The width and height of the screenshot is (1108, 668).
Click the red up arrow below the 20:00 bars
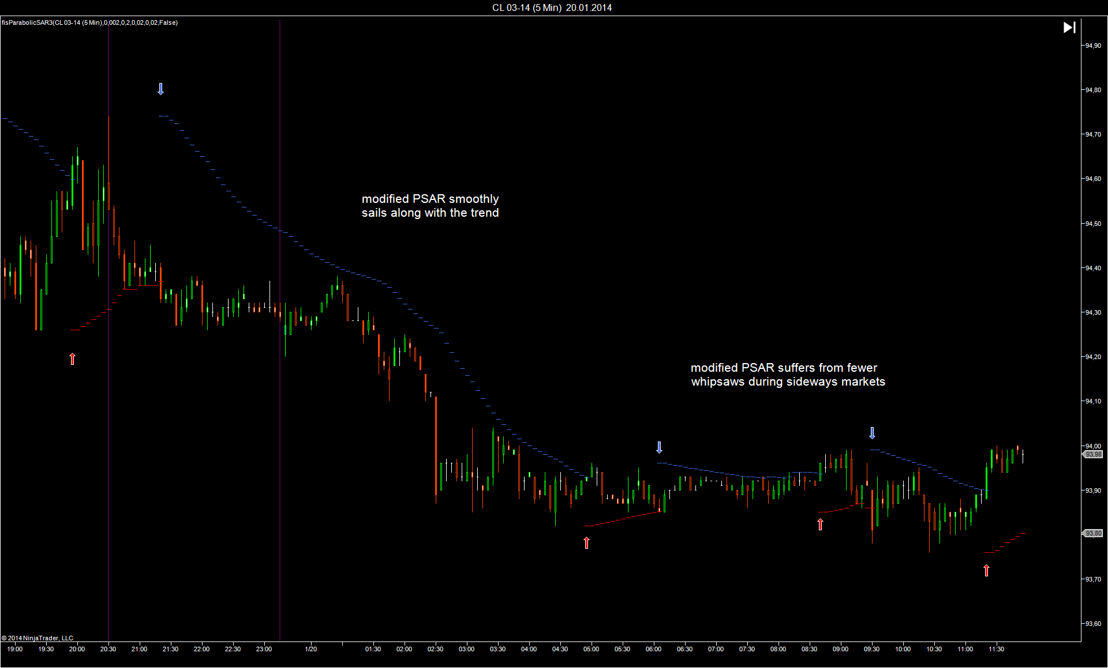coord(72,358)
